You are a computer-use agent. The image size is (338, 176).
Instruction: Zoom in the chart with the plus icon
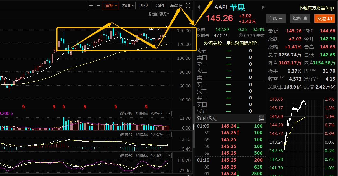tap(91, 6)
